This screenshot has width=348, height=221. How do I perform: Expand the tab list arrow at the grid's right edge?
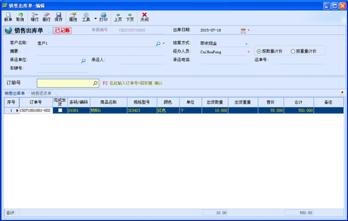[x=342, y=93]
